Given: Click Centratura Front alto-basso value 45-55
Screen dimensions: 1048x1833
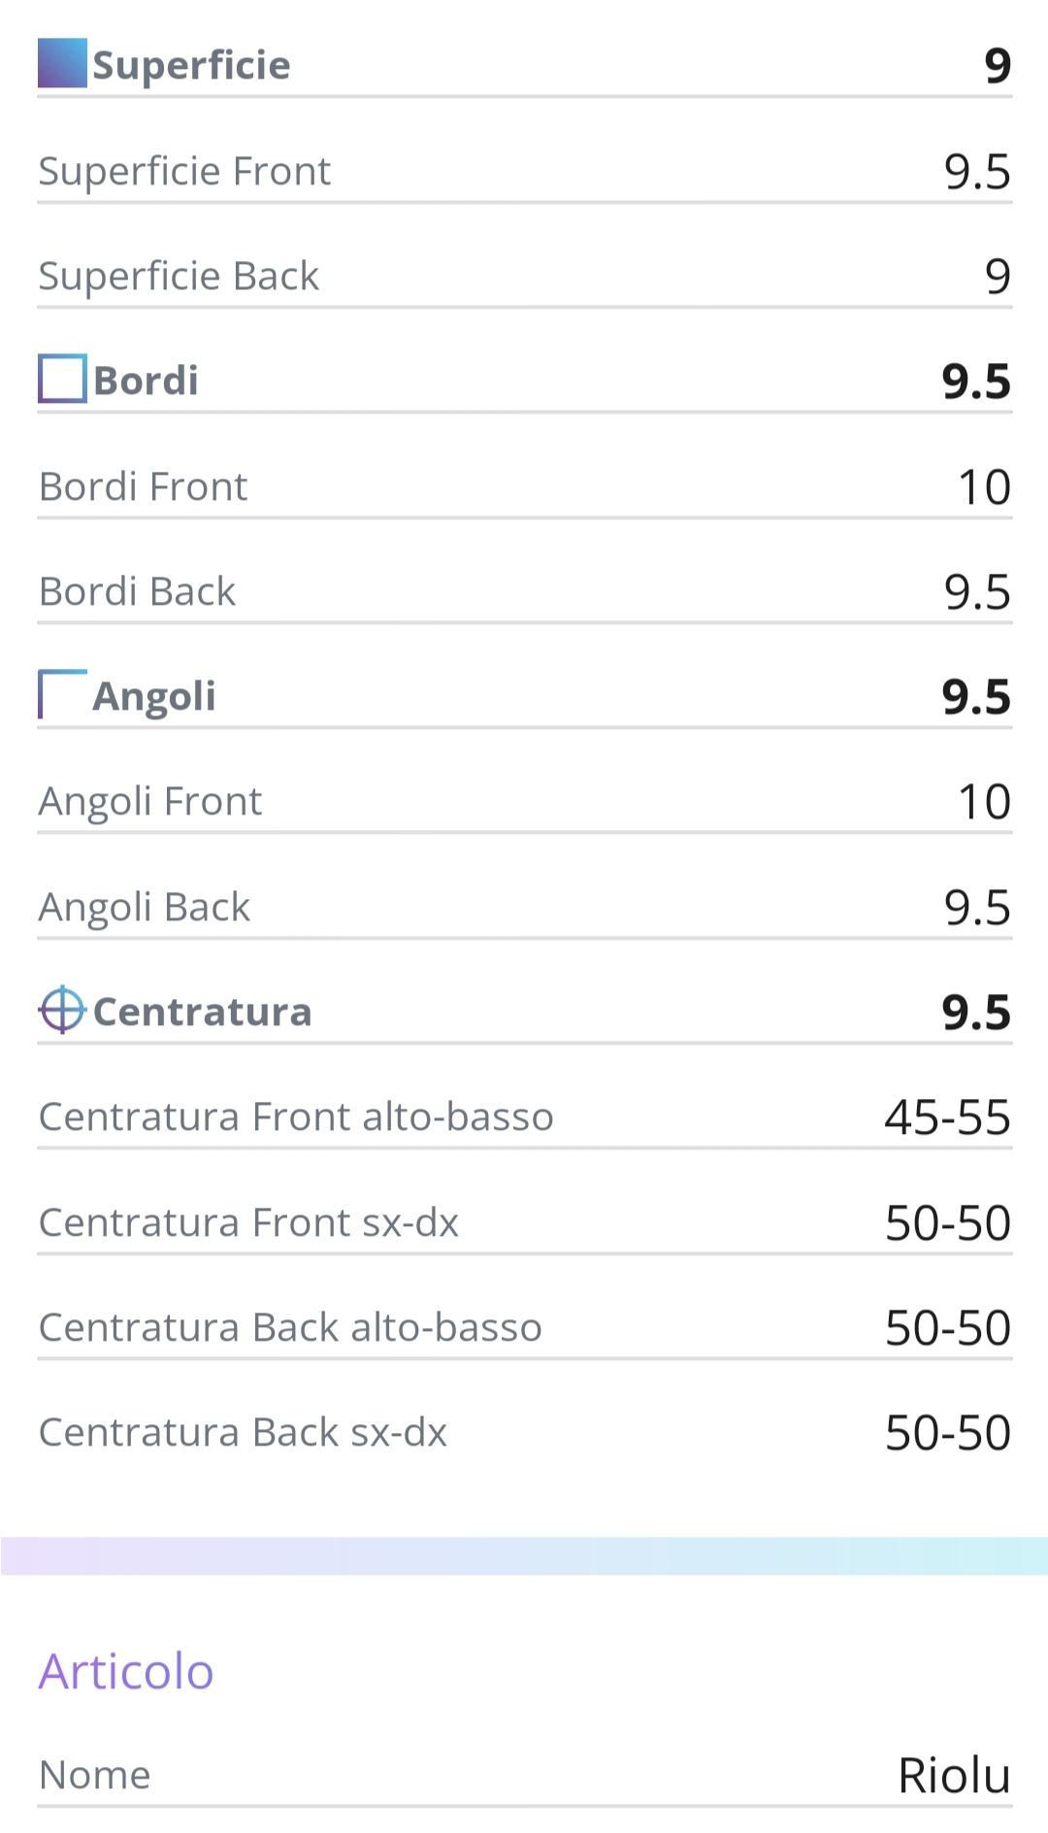Looking at the screenshot, I should [948, 1117].
